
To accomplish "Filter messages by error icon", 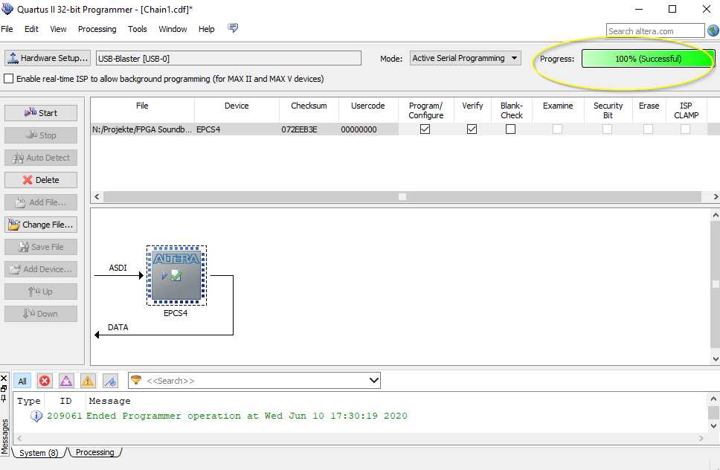I will click(x=45, y=381).
